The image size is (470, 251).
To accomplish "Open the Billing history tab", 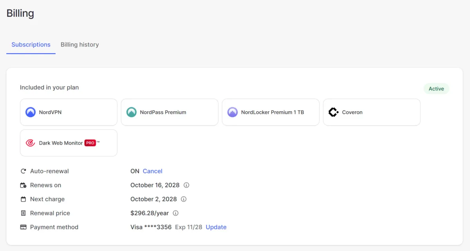I will pos(80,45).
